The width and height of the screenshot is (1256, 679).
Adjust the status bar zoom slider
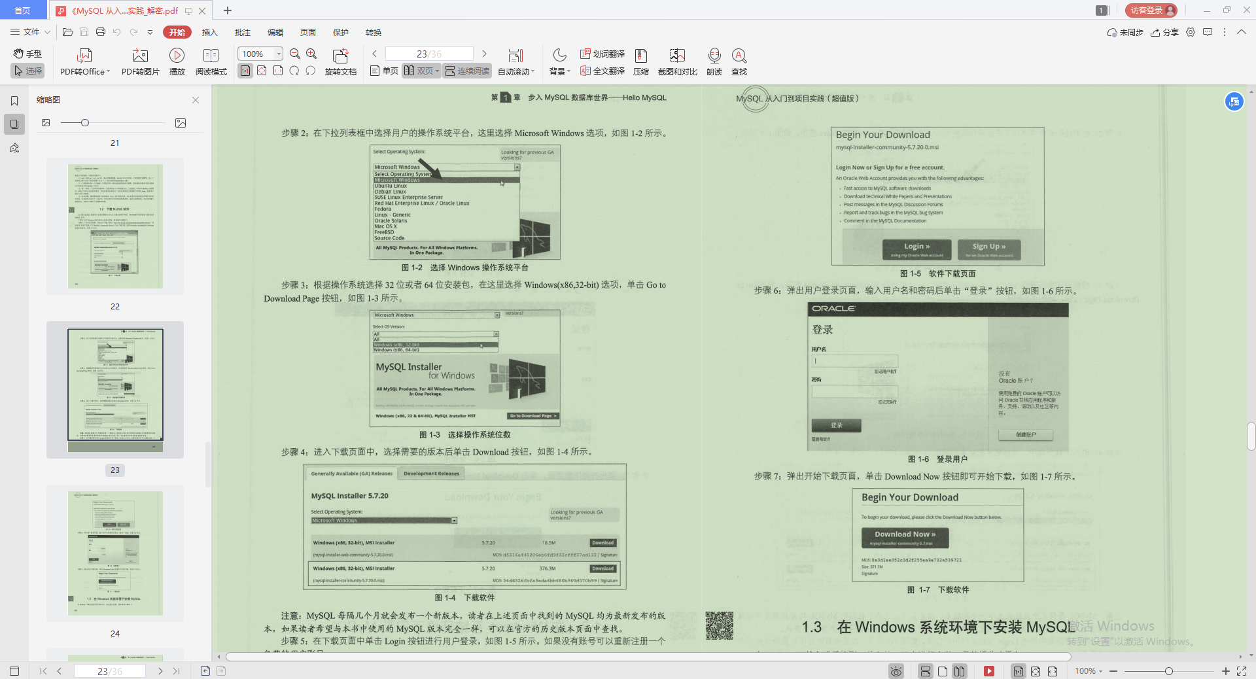tap(1169, 671)
